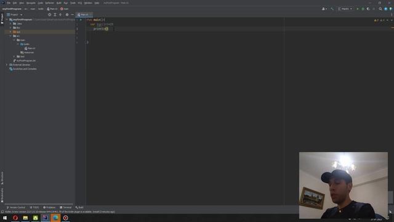Expand the .idea folder
Image resolution: width=394 pixels, height=222 pixels.
tap(11, 23)
